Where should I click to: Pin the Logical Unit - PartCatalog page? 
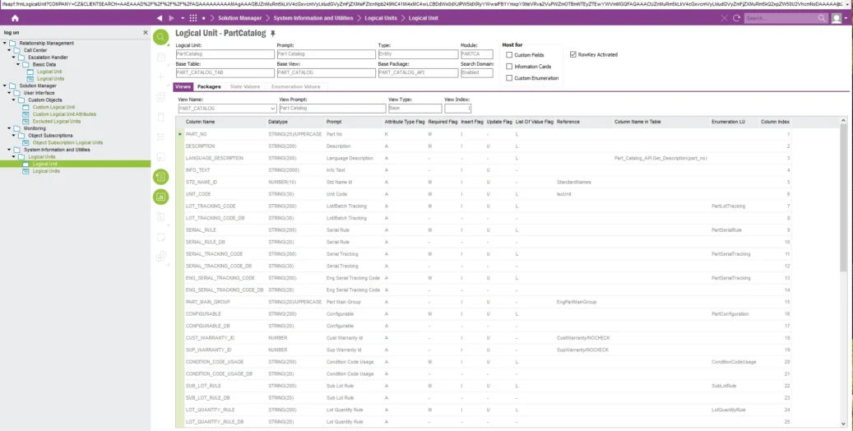[x=272, y=34]
